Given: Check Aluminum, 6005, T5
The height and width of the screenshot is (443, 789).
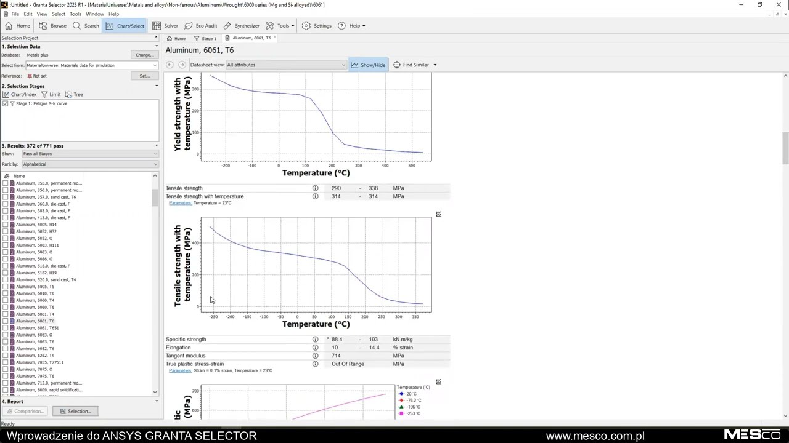Looking at the screenshot, I should coord(6,287).
